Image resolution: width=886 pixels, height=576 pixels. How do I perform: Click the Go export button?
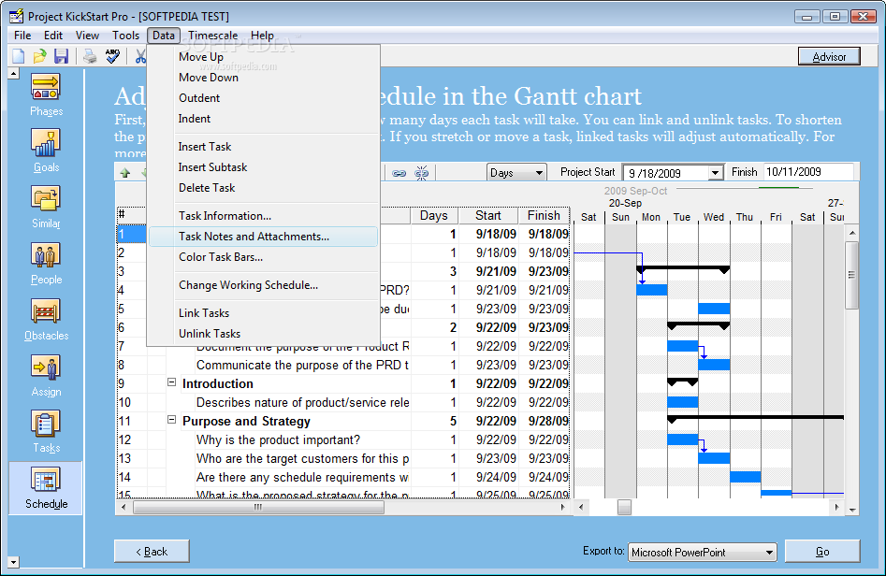tap(822, 551)
